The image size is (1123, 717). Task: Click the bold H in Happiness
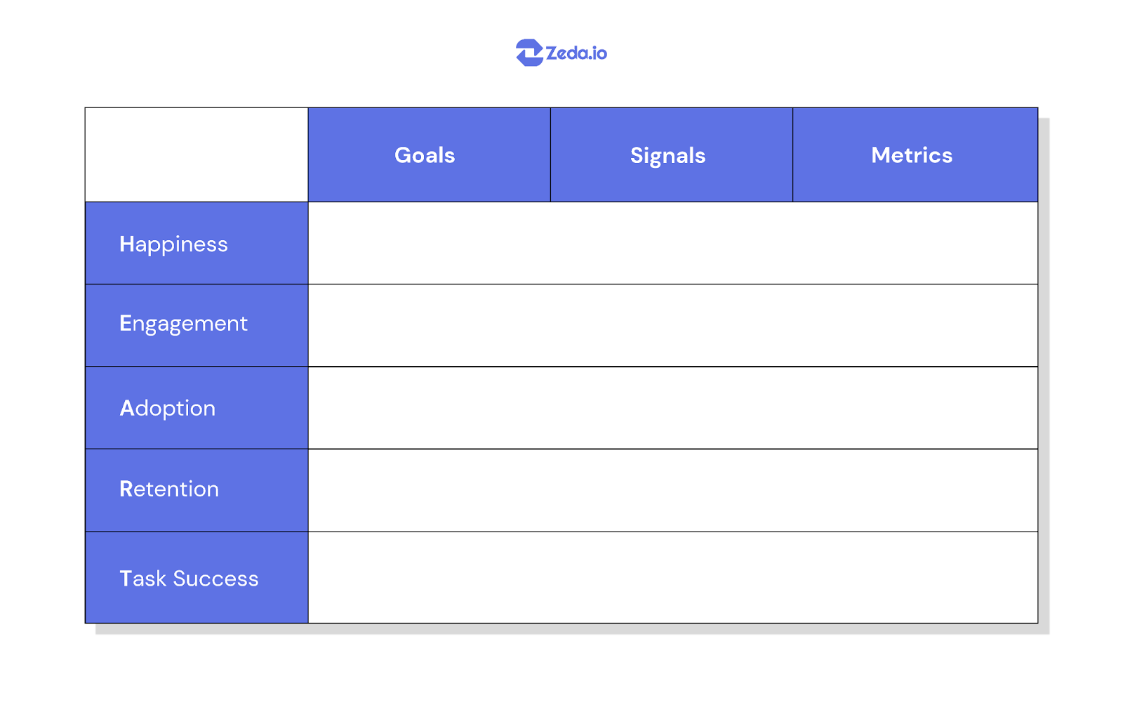[126, 244]
